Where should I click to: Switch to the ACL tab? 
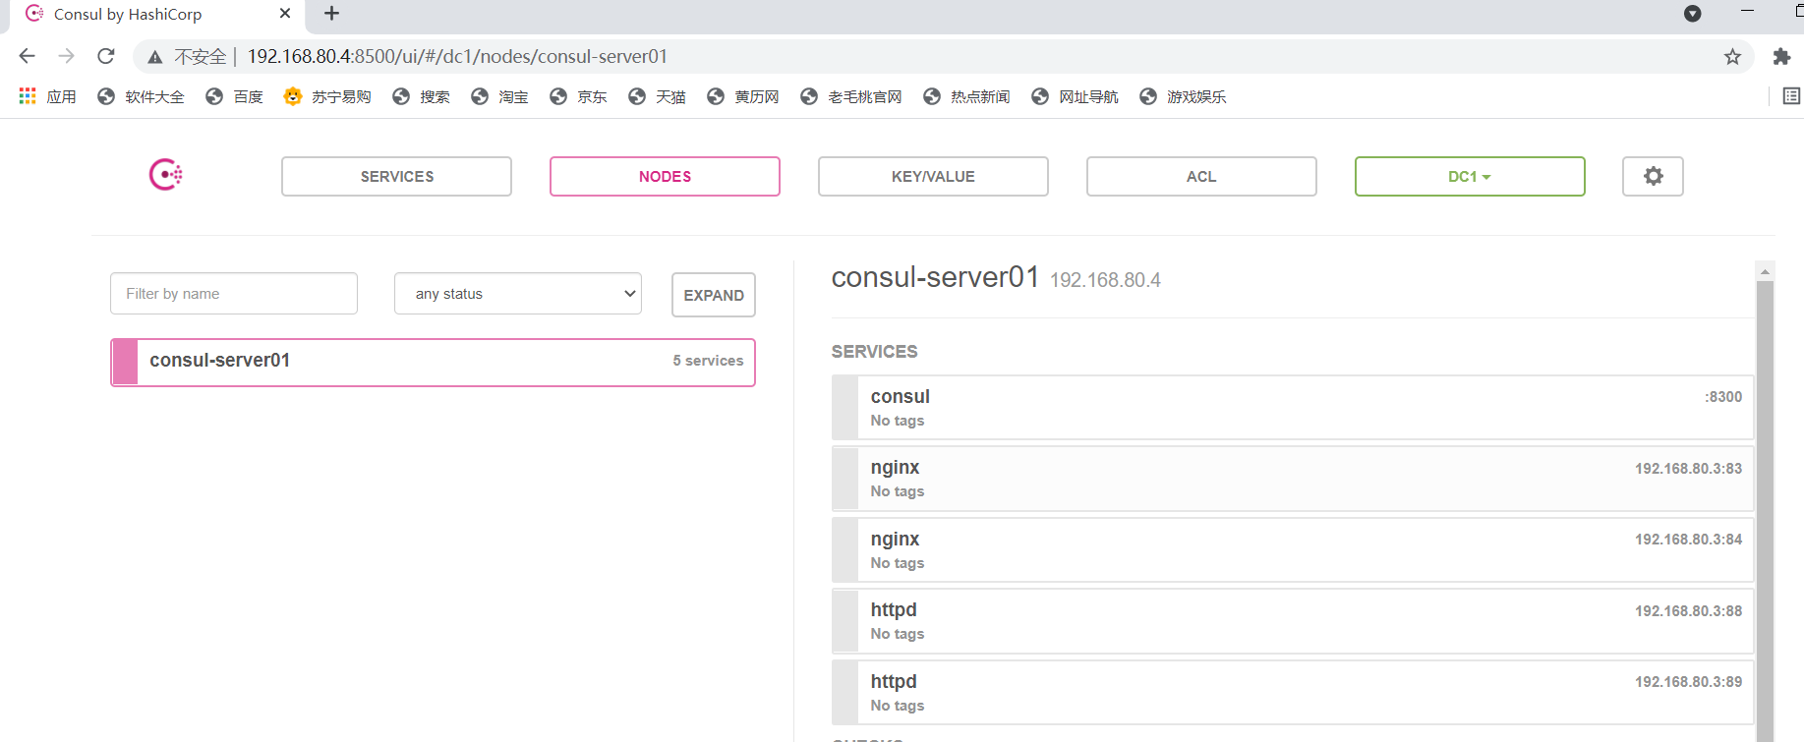pos(1201,176)
